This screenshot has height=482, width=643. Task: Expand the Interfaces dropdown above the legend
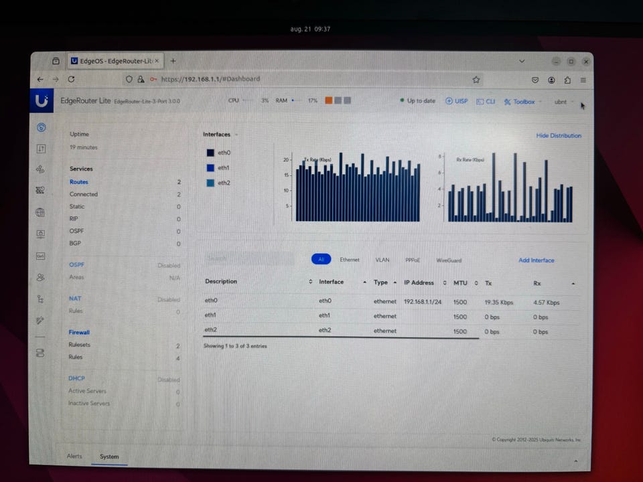[220, 135]
